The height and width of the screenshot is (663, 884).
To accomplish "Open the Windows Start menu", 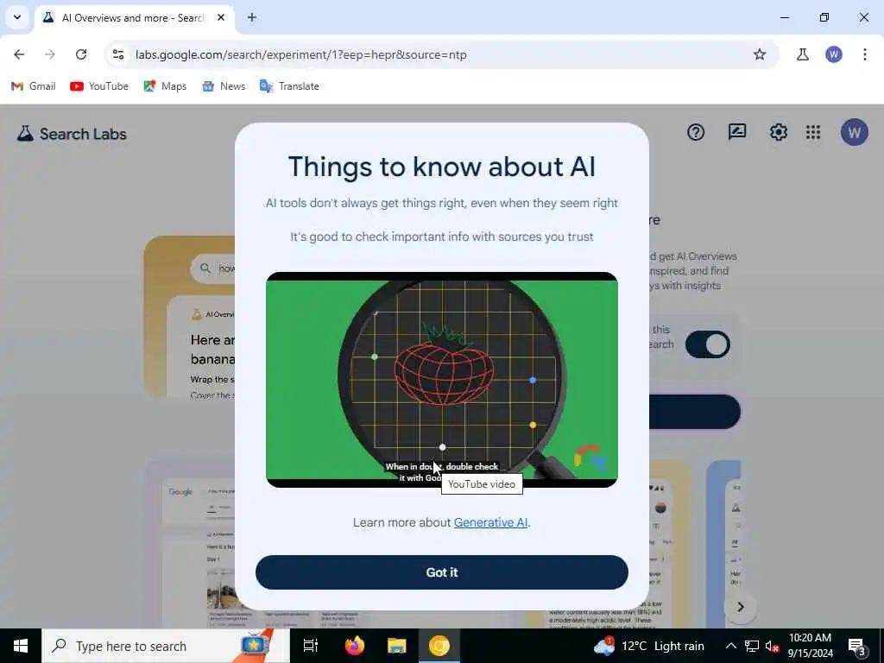I will [x=21, y=646].
